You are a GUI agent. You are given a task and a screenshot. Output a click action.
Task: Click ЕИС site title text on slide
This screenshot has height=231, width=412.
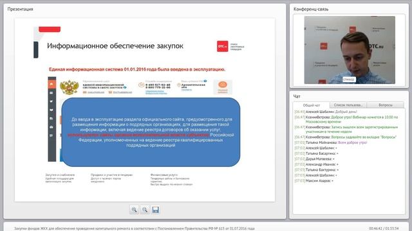click(104, 86)
